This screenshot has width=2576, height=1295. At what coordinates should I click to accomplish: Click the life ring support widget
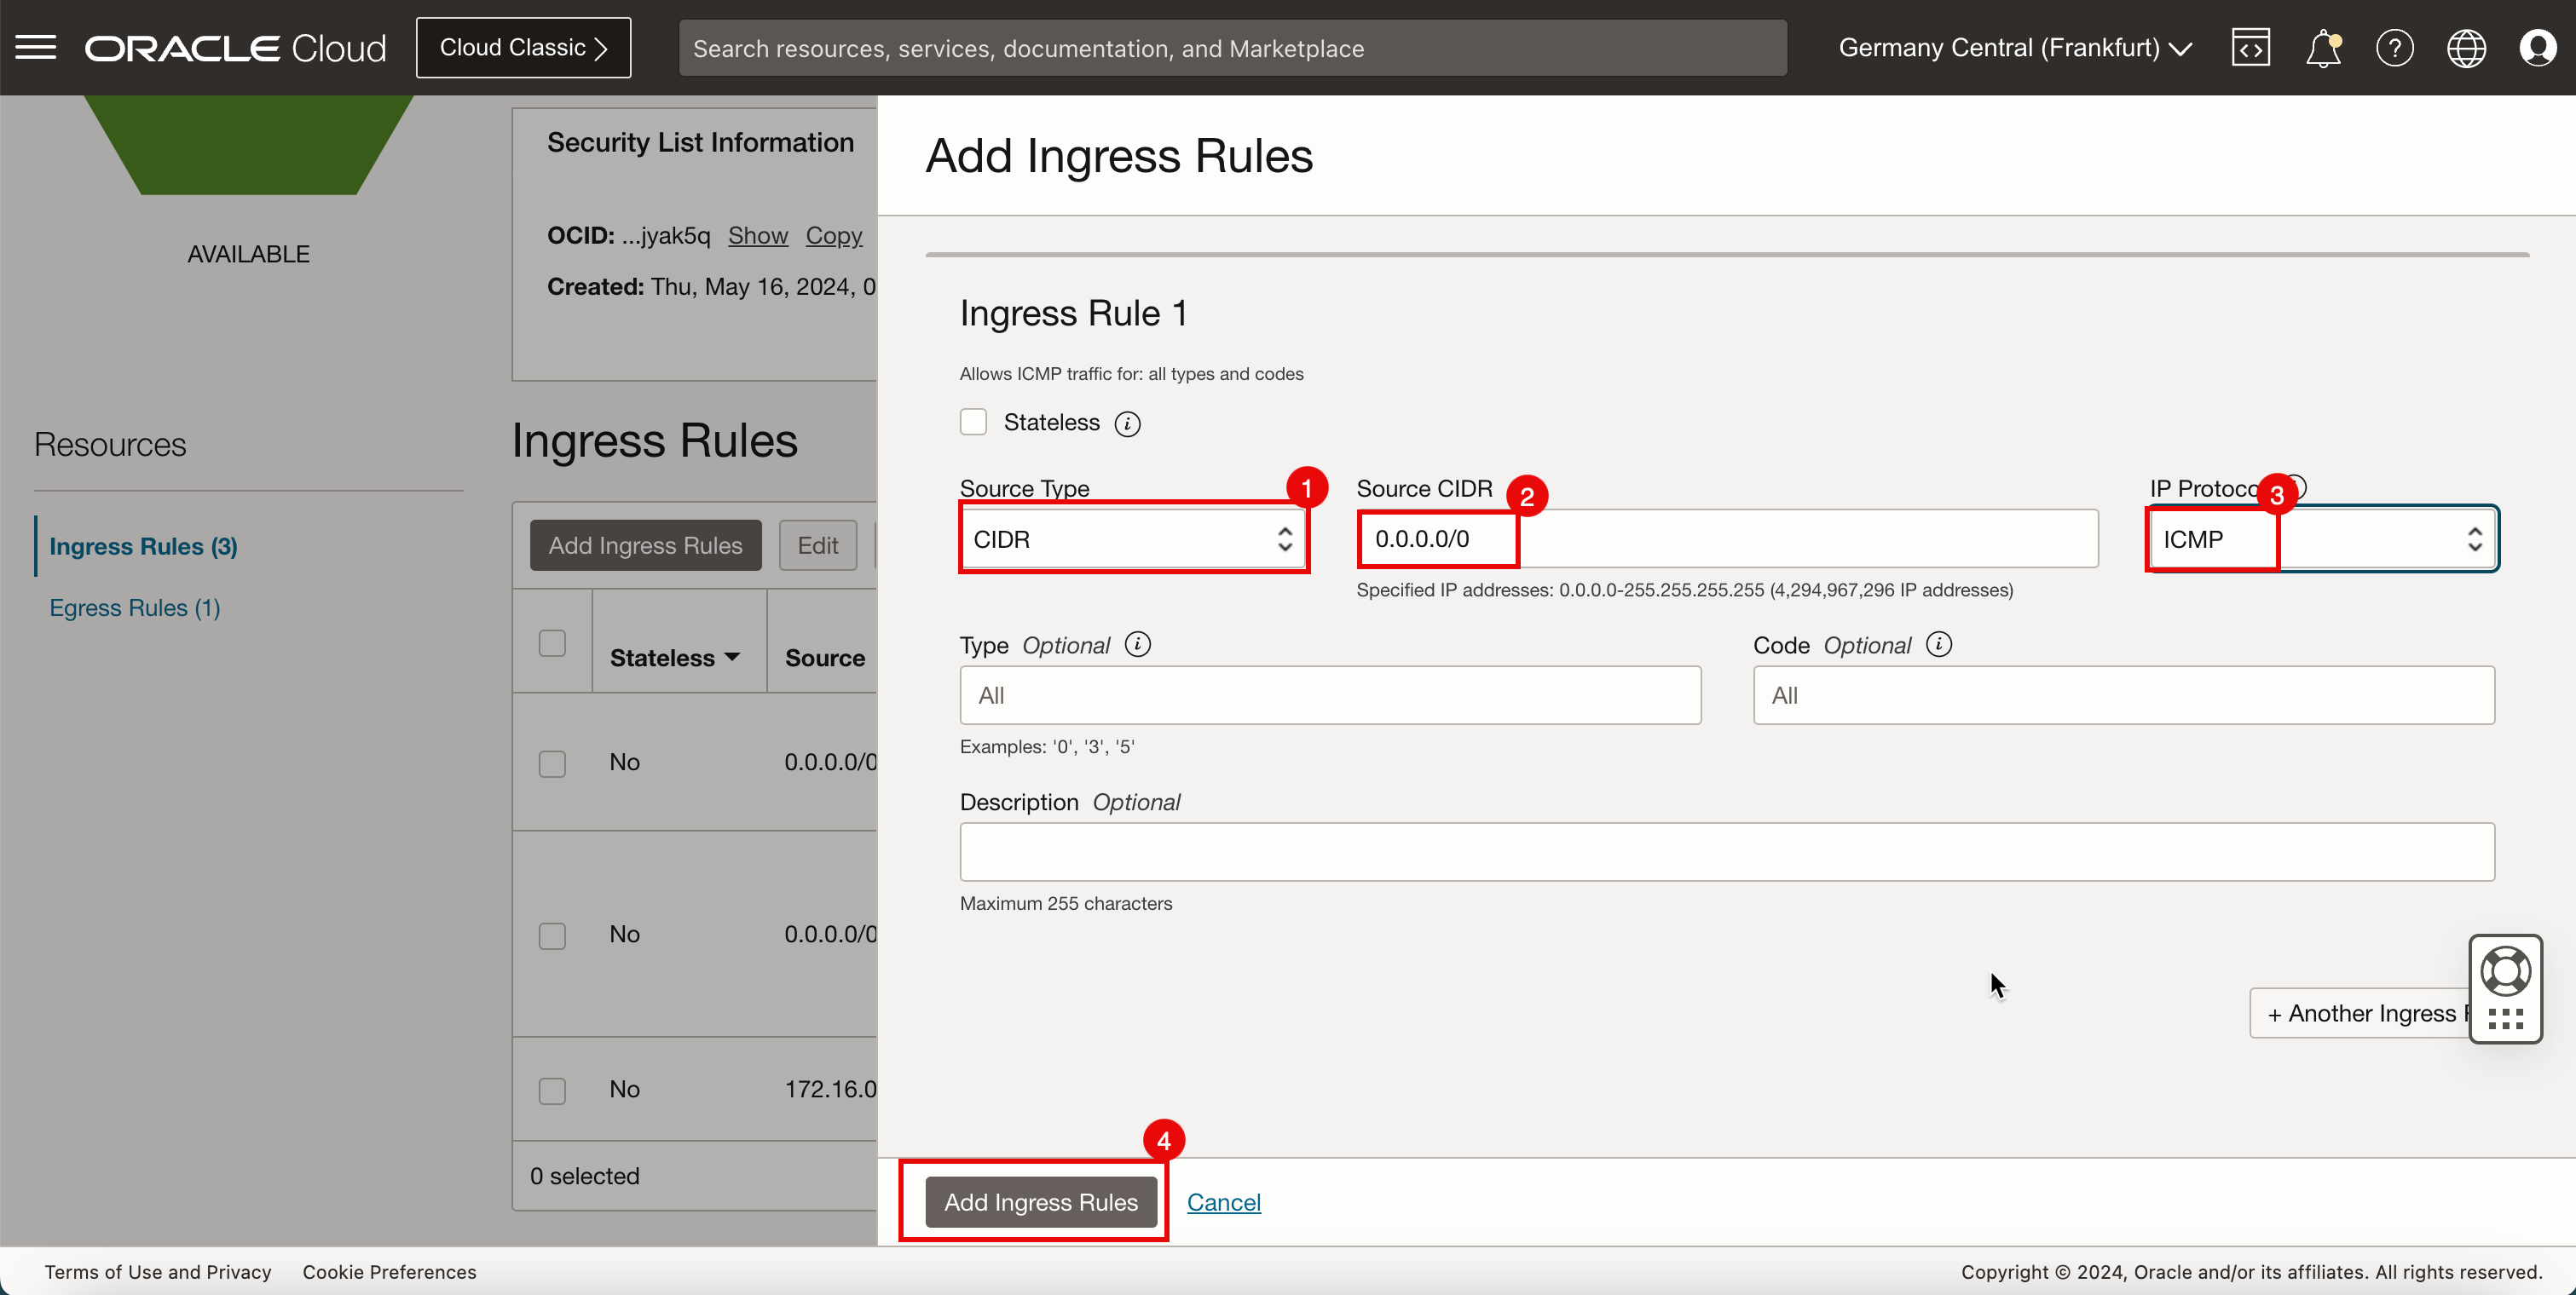[2505, 971]
